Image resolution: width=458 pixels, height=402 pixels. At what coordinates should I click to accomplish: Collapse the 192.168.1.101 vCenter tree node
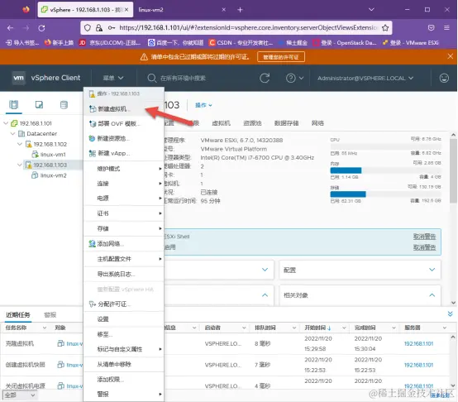6,123
